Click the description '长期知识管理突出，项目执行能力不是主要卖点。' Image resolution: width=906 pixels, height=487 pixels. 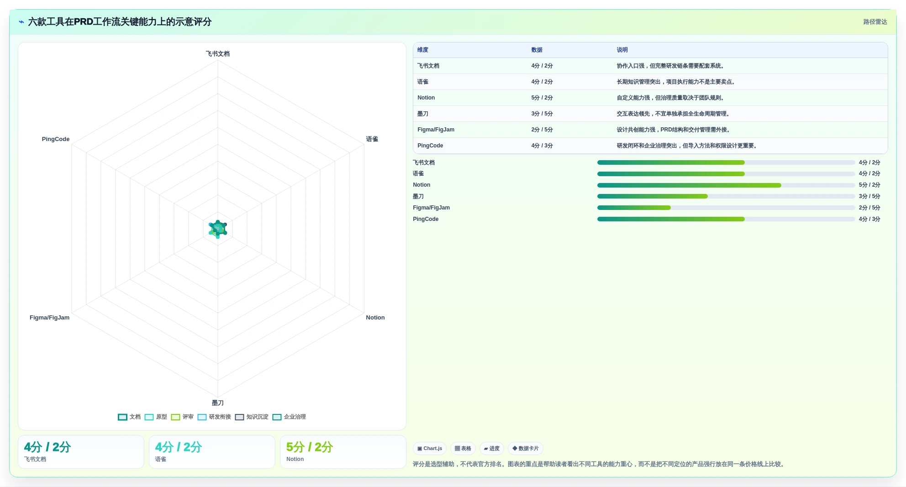tap(677, 82)
